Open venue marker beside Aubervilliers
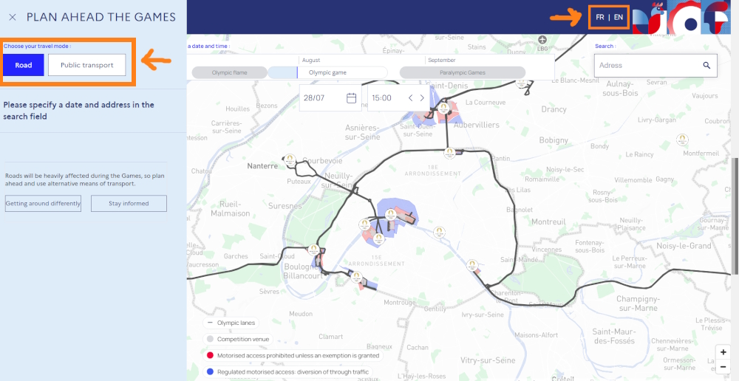The image size is (739, 381). pyautogui.click(x=443, y=109)
